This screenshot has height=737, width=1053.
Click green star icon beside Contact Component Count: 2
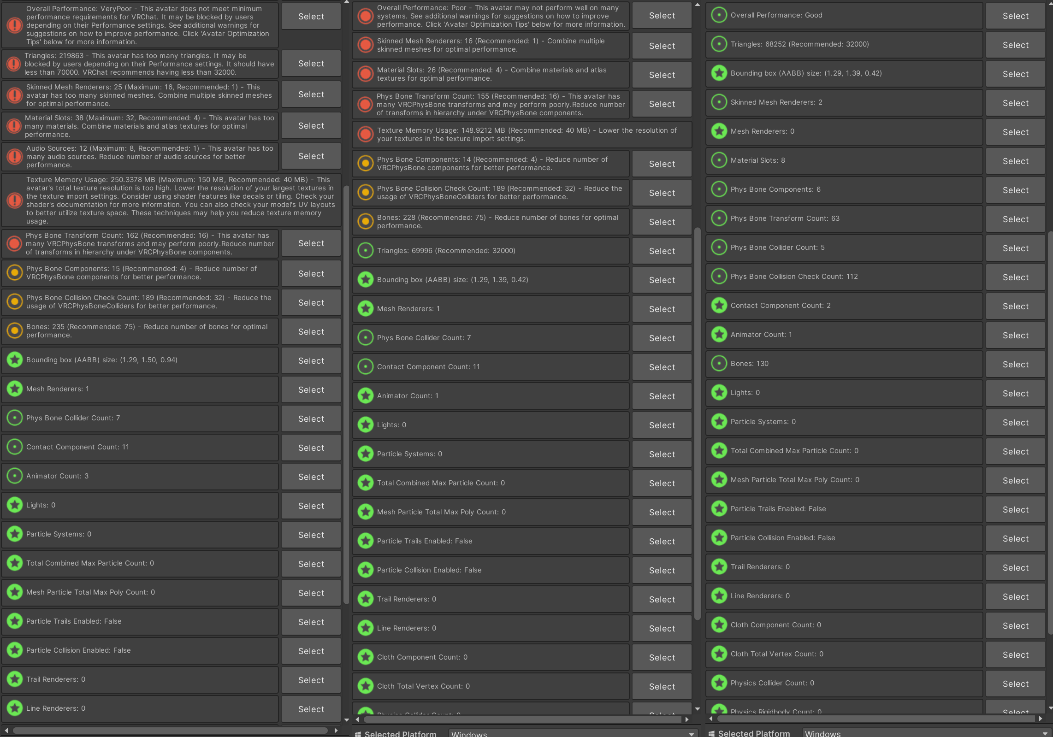pos(719,306)
